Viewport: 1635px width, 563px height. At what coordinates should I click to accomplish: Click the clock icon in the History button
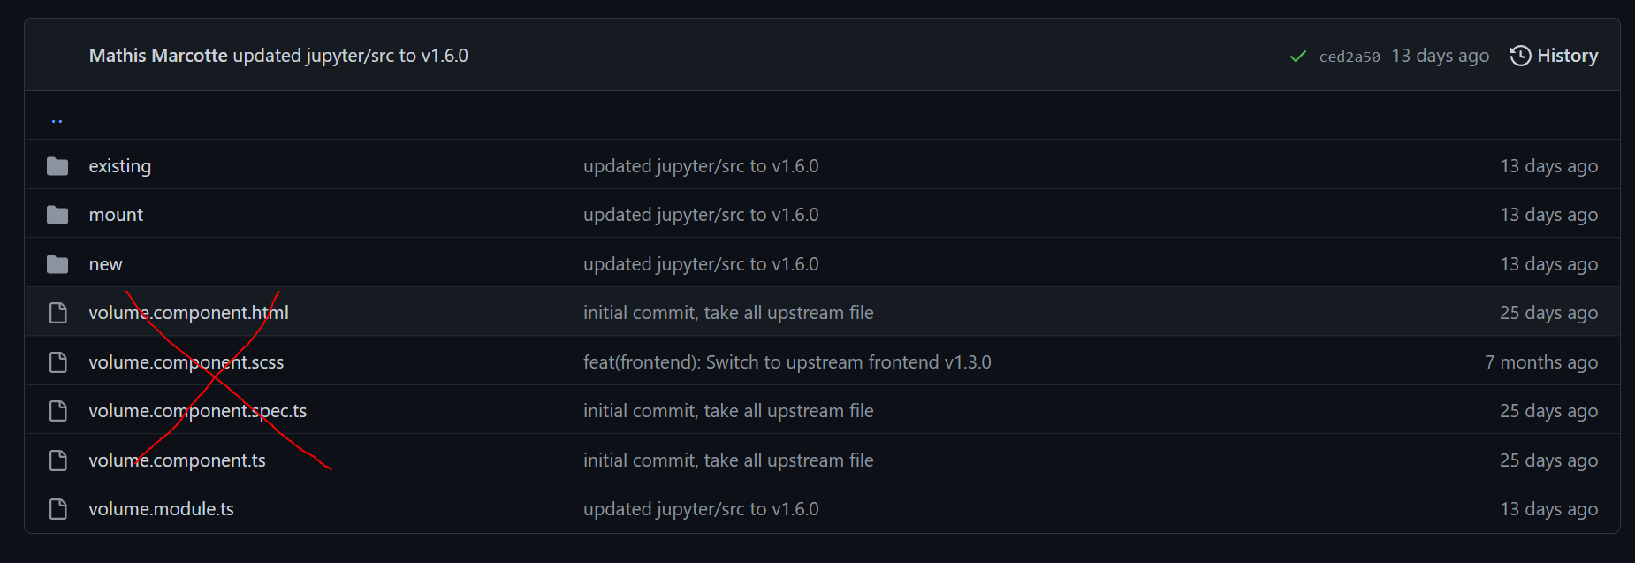pyautogui.click(x=1520, y=55)
